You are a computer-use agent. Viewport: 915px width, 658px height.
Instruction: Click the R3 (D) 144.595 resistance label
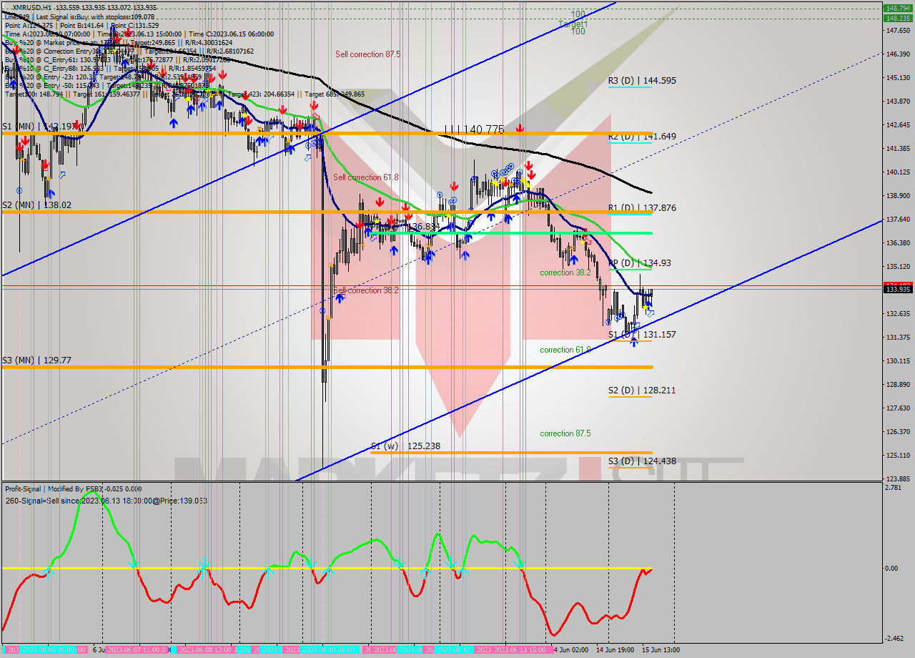click(642, 81)
